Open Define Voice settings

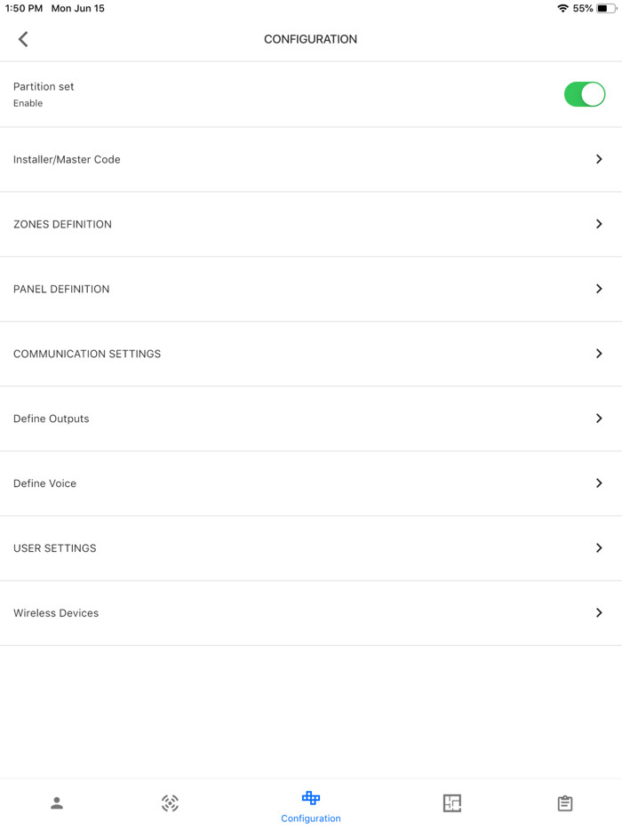(45, 483)
